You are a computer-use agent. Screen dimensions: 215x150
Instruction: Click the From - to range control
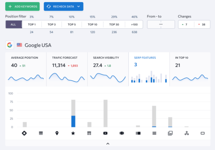[x=161, y=24]
